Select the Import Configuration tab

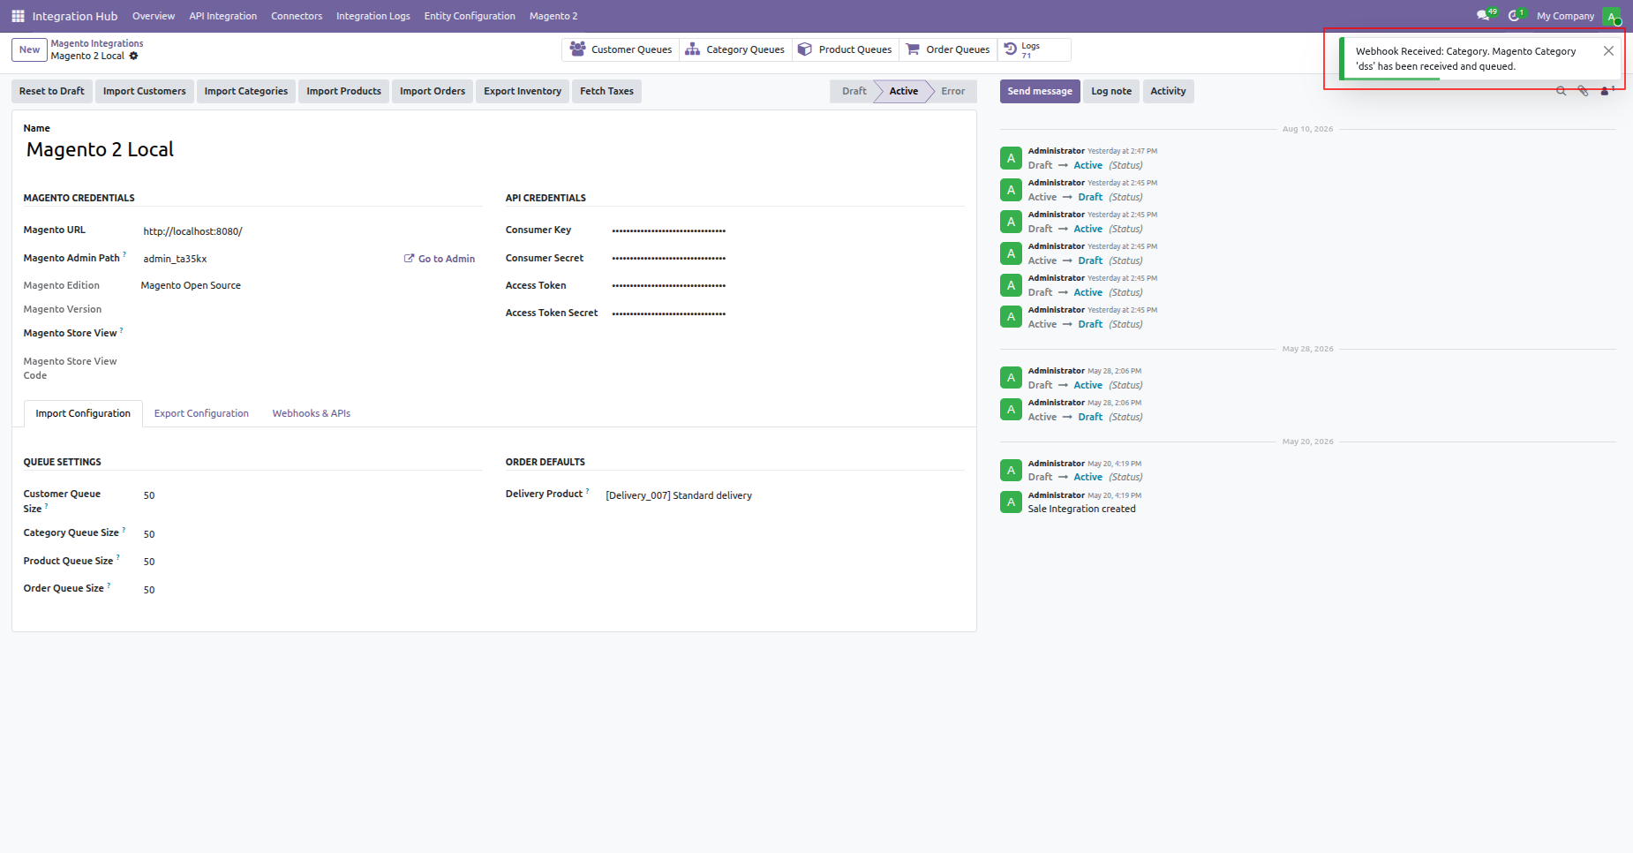83,413
